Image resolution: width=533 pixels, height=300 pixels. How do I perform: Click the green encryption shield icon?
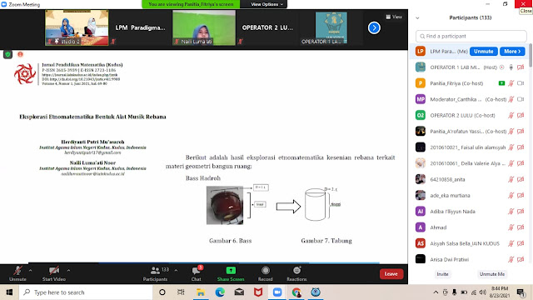point(7,54)
